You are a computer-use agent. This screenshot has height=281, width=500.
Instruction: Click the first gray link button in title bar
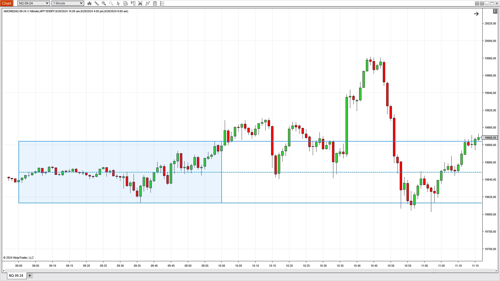(477, 3)
